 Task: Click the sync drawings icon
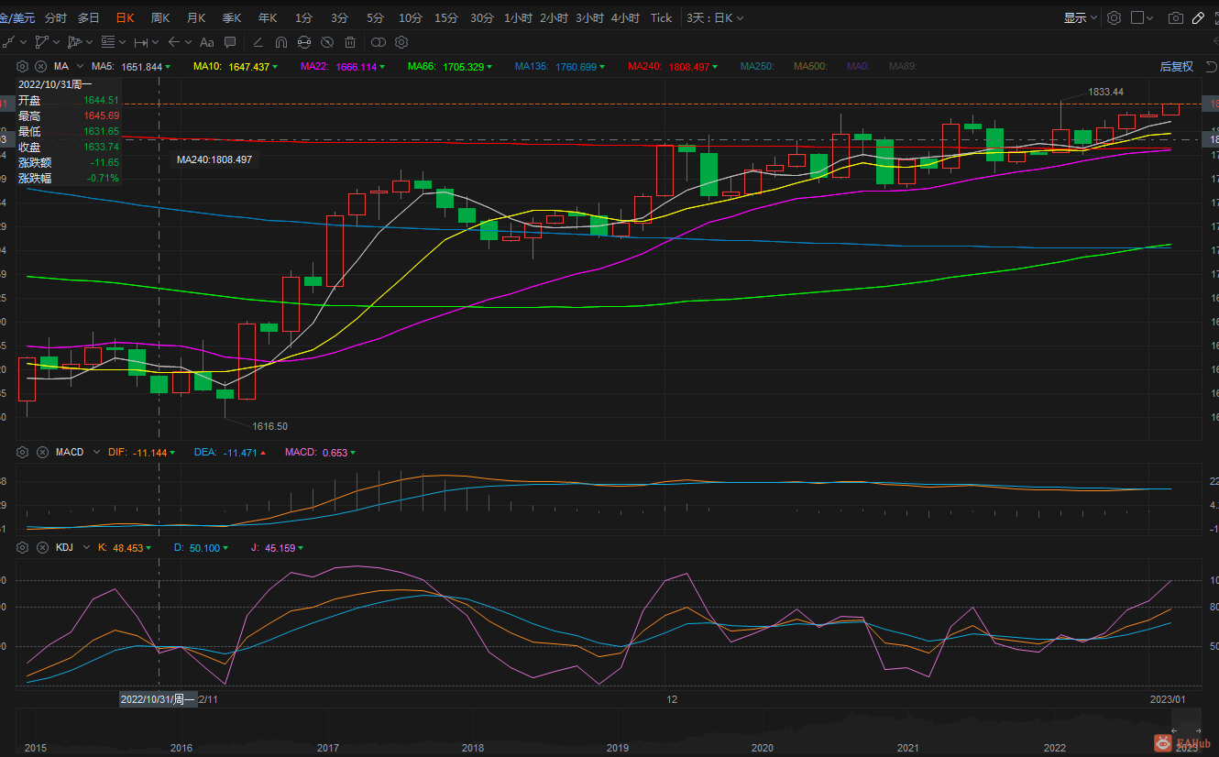click(303, 42)
